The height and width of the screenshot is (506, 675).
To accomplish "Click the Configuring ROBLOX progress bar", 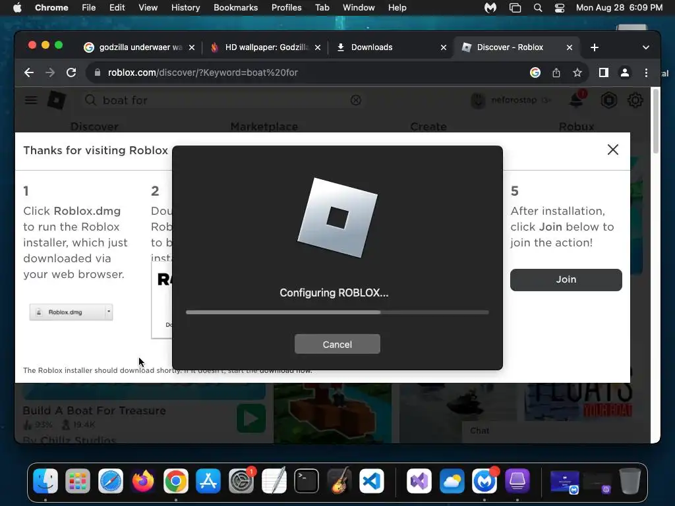I will click(337, 312).
